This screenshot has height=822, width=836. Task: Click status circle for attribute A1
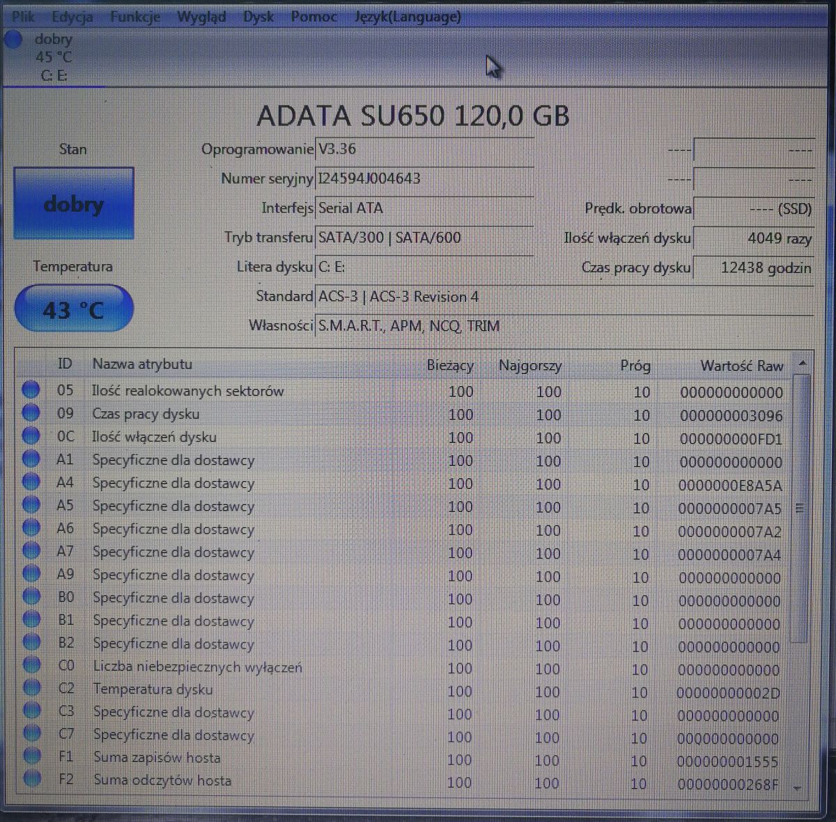[x=31, y=459]
